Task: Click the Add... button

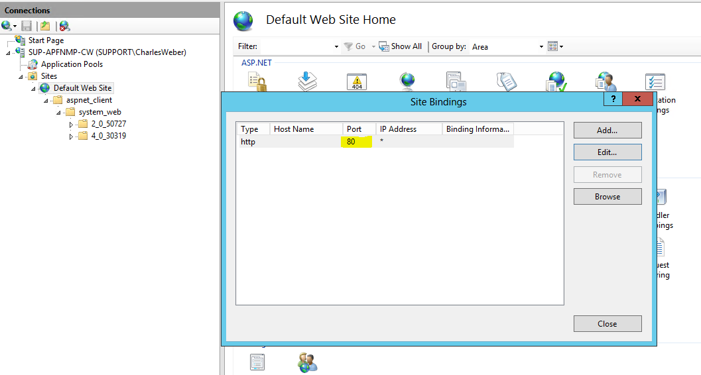Action: pos(607,131)
